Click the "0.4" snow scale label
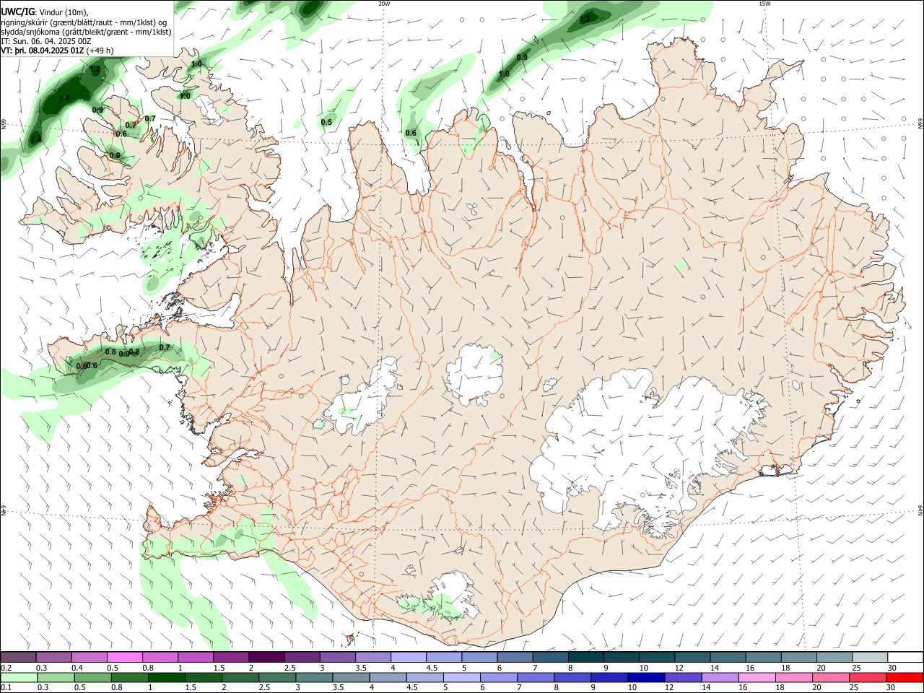 coord(77,668)
